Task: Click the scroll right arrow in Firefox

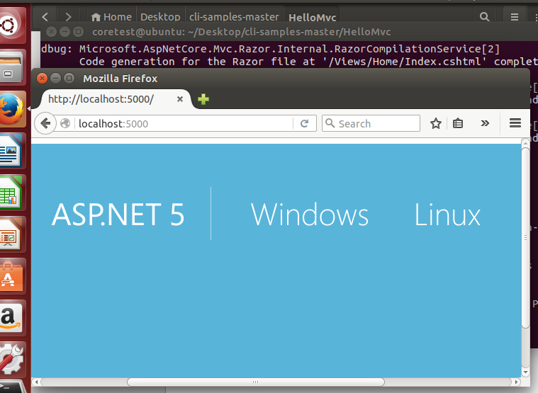Action: [x=517, y=382]
